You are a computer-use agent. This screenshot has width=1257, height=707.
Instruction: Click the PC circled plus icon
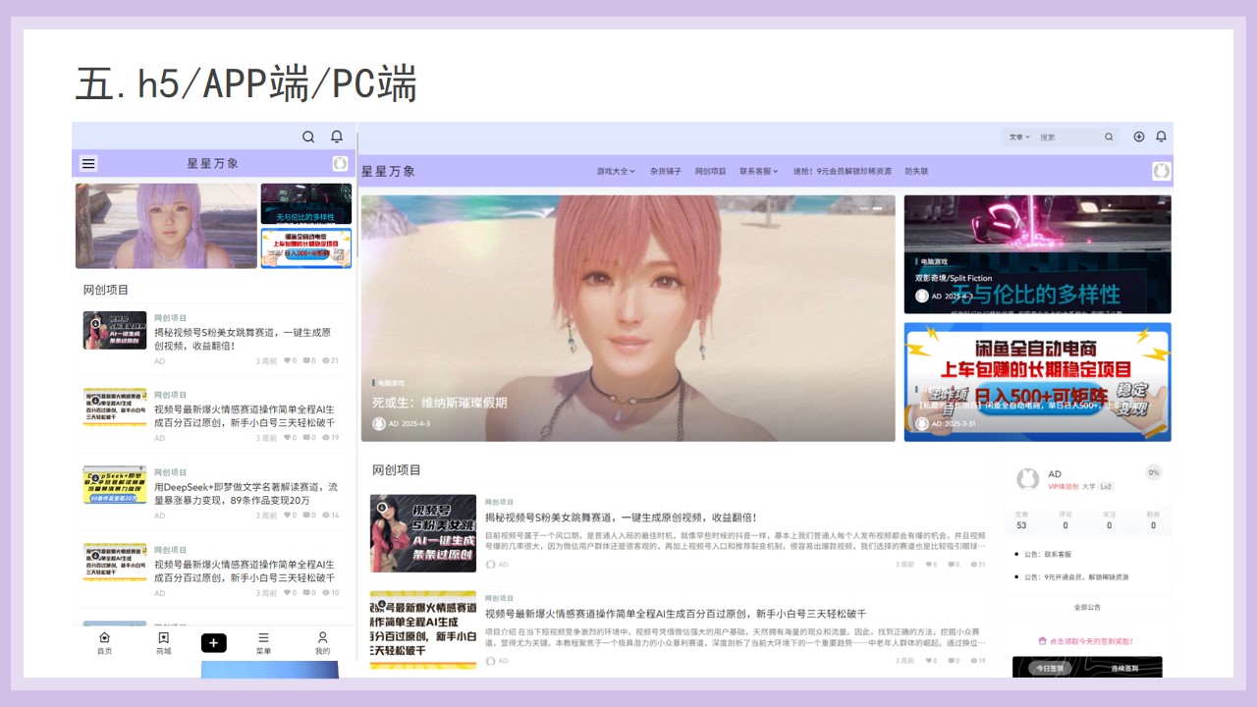(1139, 136)
